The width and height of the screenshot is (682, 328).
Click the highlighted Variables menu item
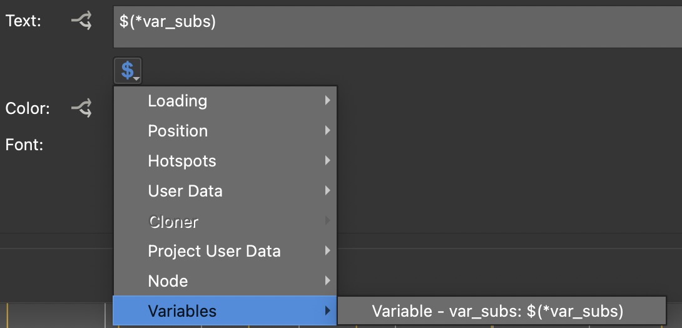[x=182, y=311]
